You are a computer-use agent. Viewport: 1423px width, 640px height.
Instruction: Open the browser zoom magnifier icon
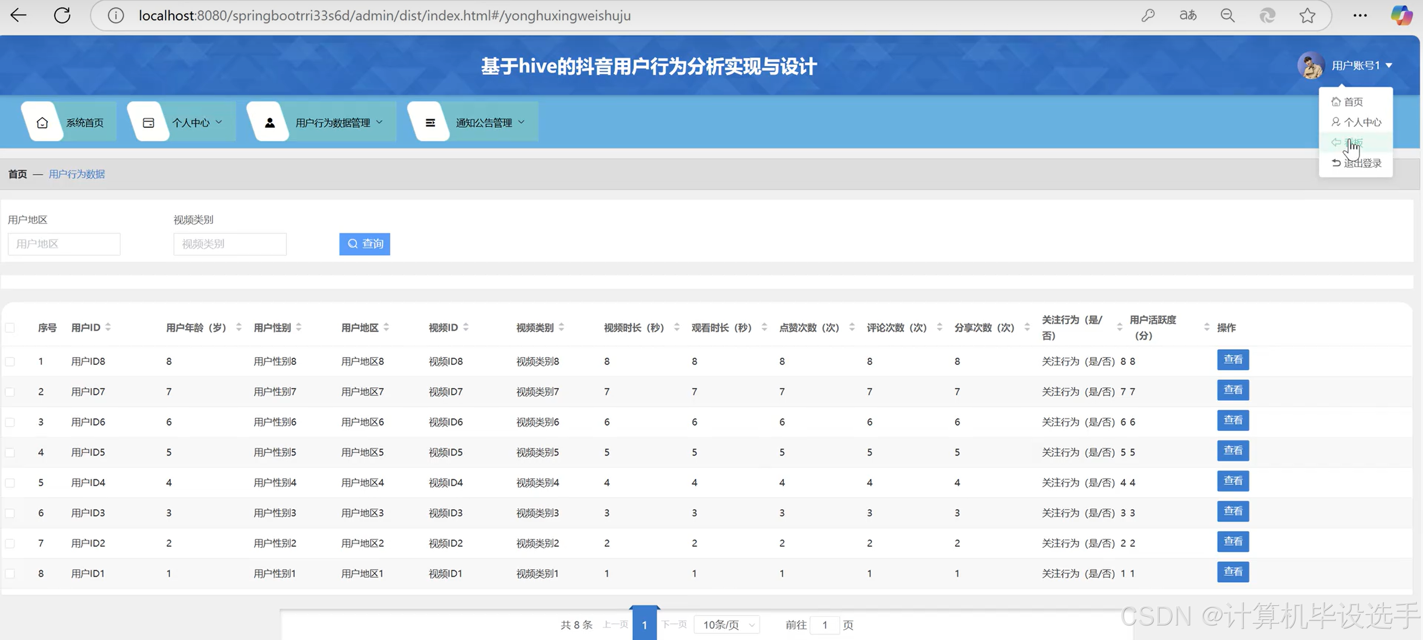pos(1227,16)
